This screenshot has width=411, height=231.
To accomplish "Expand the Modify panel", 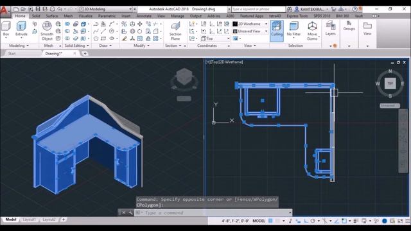I will [x=141, y=46].
